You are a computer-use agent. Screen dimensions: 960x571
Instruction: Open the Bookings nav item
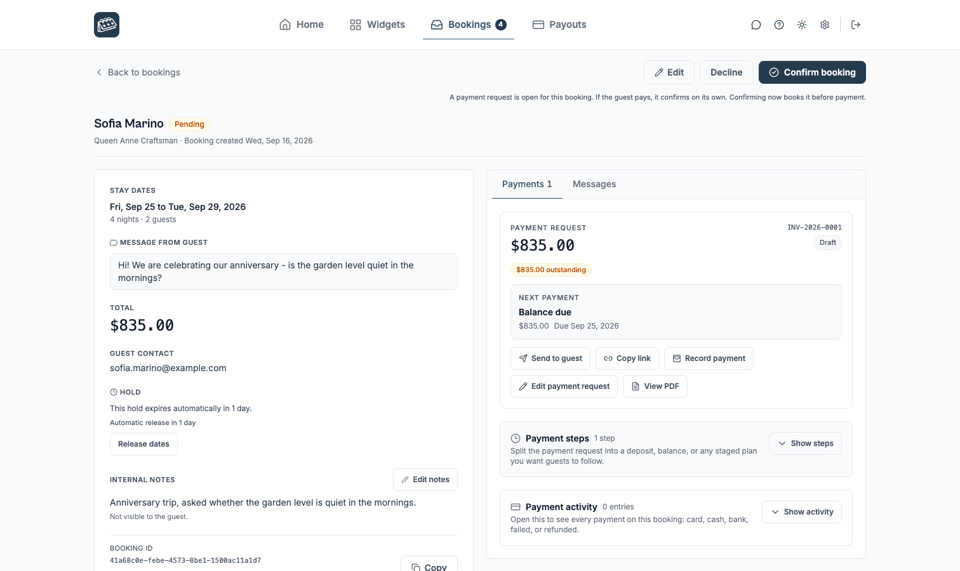[469, 25]
